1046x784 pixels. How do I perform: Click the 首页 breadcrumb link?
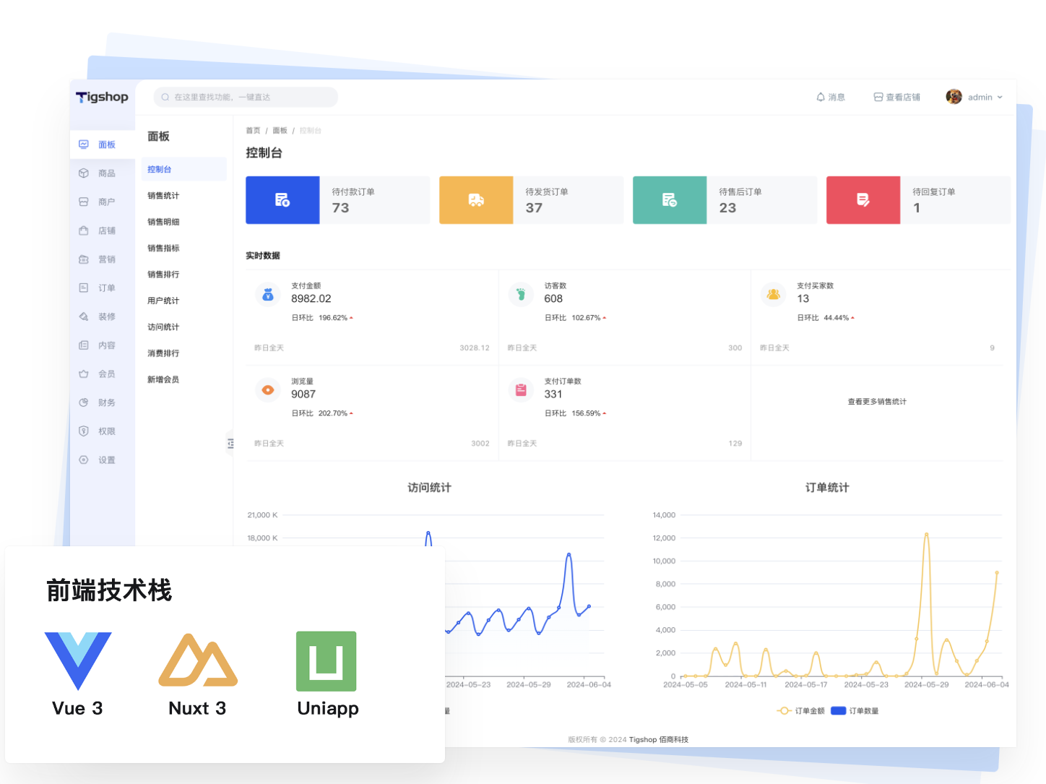(253, 131)
